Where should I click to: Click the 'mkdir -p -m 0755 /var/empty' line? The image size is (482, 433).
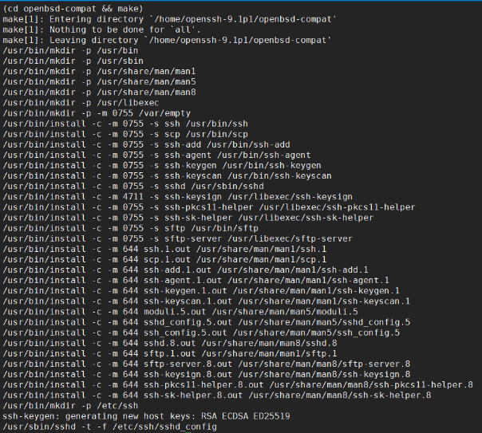pos(88,112)
